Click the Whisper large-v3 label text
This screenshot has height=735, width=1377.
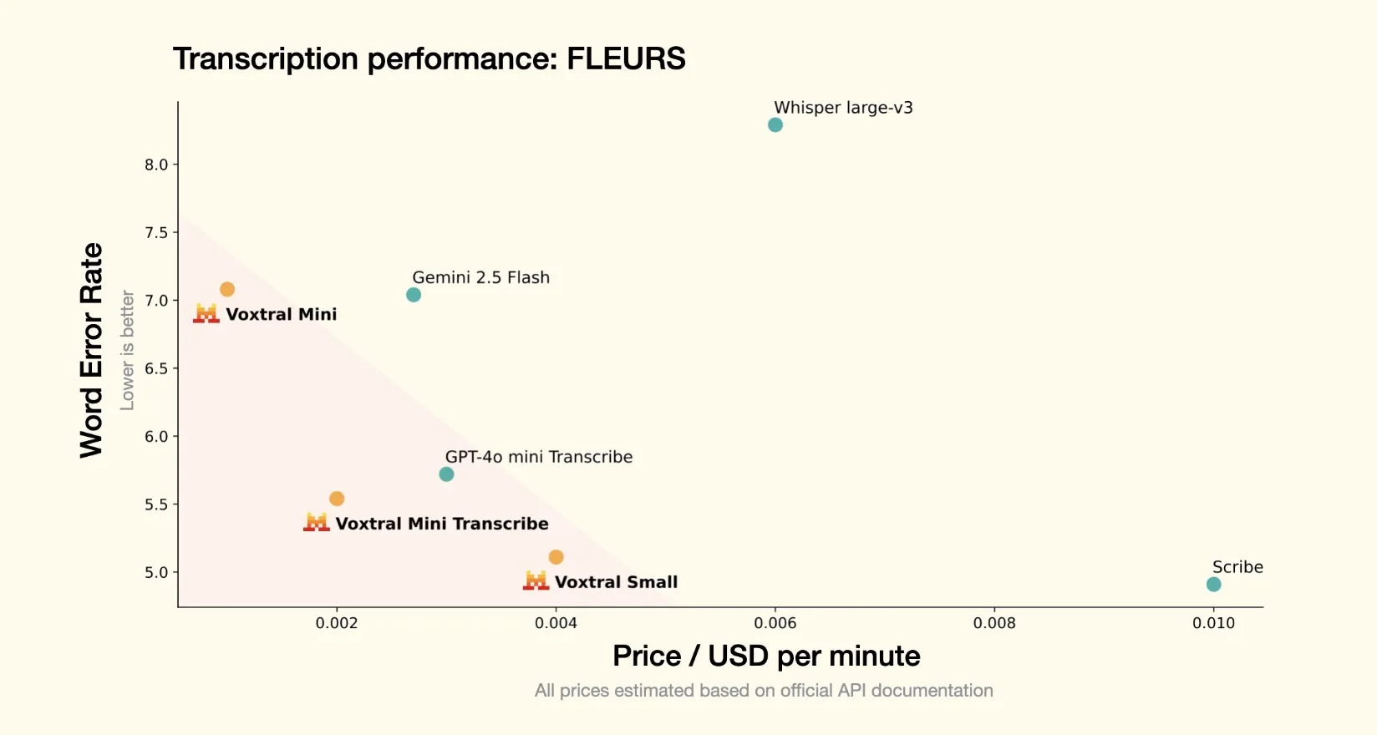click(x=843, y=108)
